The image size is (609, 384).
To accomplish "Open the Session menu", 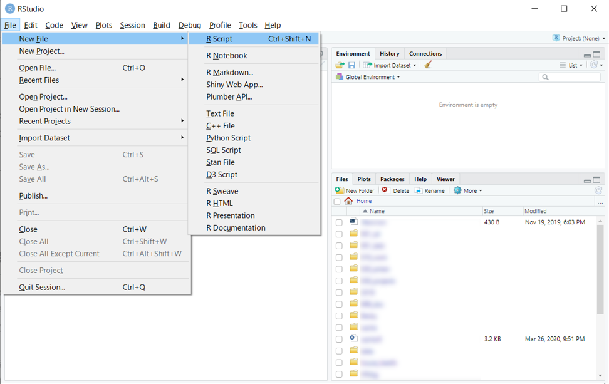I will 132,25.
